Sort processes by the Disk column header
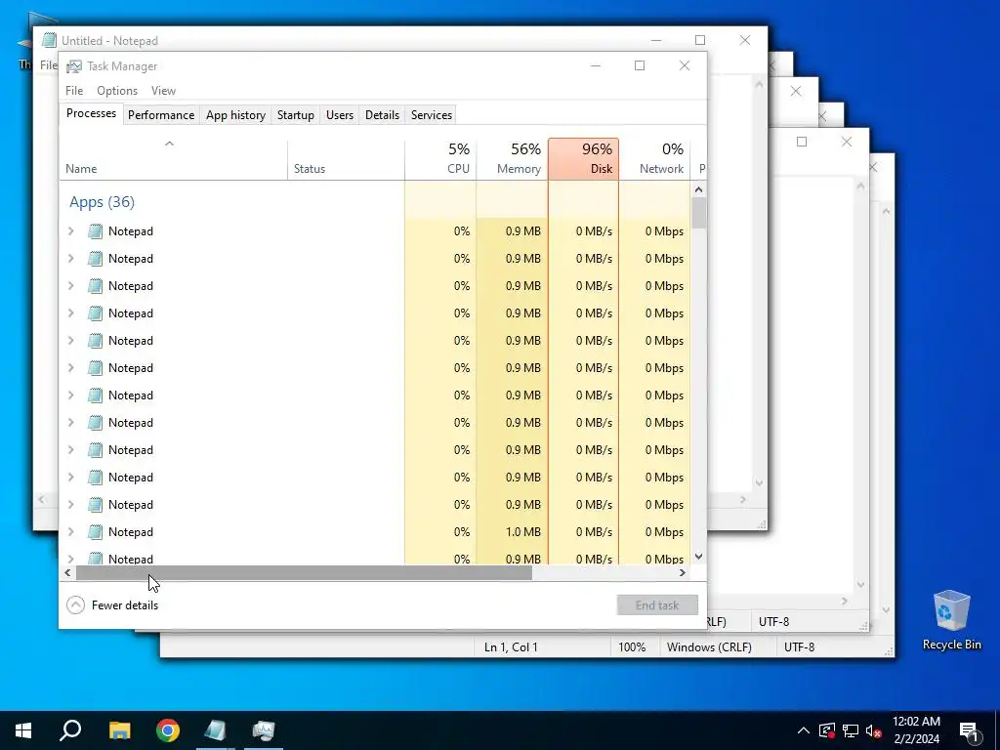The width and height of the screenshot is (1000, 750). [584, 159]
